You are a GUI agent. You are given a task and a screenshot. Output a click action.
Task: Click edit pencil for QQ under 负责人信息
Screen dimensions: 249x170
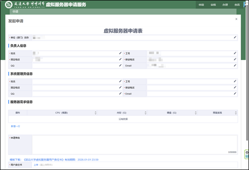pyautogui.click(x=120, y=66)
